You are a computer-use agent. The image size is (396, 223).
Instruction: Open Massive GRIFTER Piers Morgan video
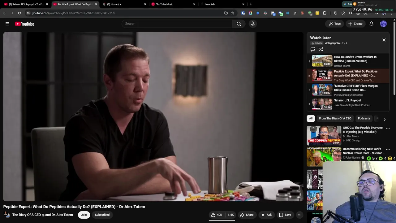pos(348,90)
